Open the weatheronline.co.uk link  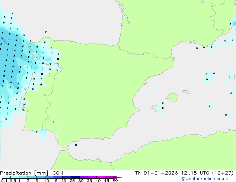[205, 179]
